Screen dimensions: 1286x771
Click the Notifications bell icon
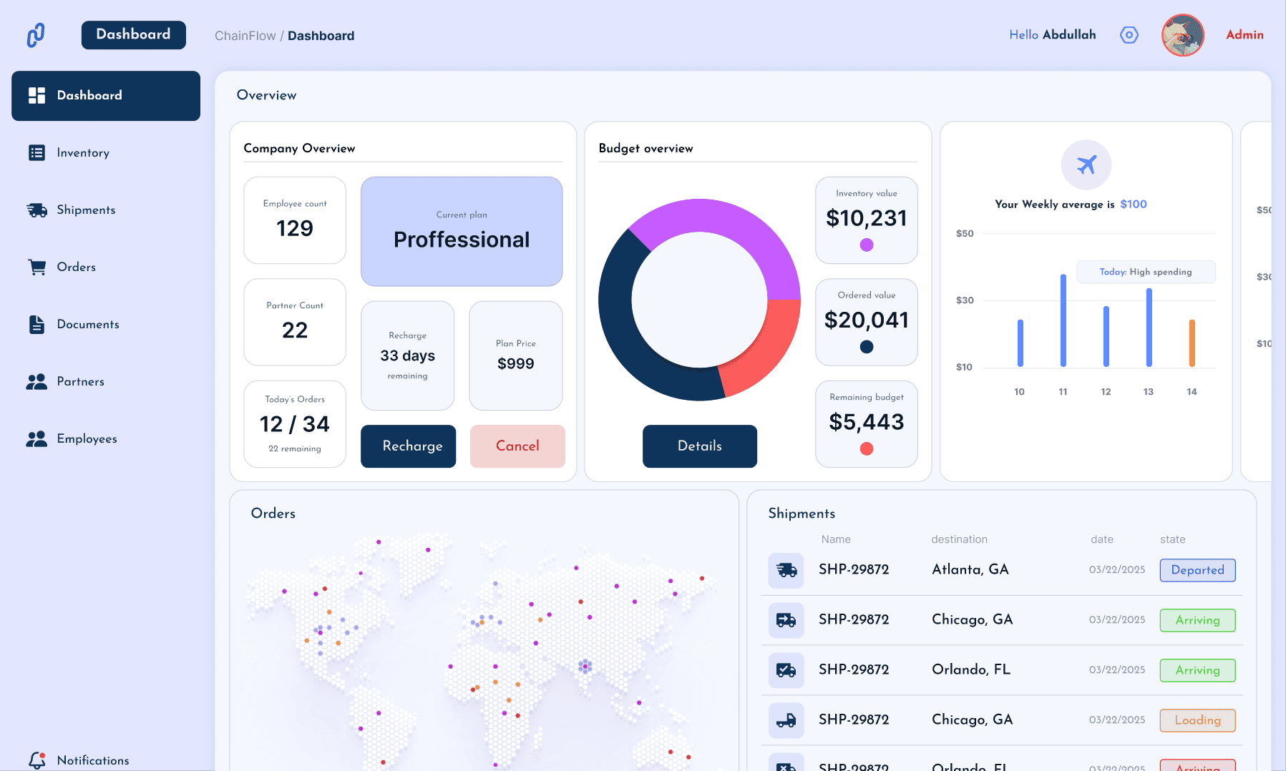pos(37,760)
